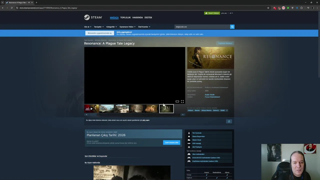Reload the page in Chrome
Image resolution: width=320 pixels, height=180 pixels.
pyautogui.click(x=11, y=8)
